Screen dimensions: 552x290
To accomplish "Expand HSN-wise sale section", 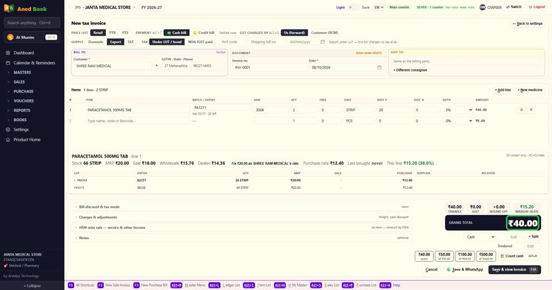I will tap(241, 228).
